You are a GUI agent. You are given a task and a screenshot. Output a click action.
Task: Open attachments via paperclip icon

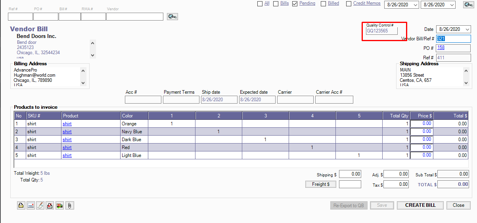(x=69, y=206)
